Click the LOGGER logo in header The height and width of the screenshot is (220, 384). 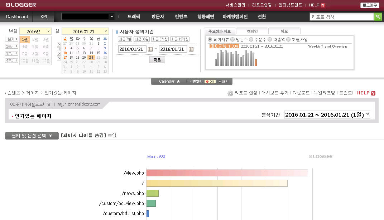[x=21, y=5]
